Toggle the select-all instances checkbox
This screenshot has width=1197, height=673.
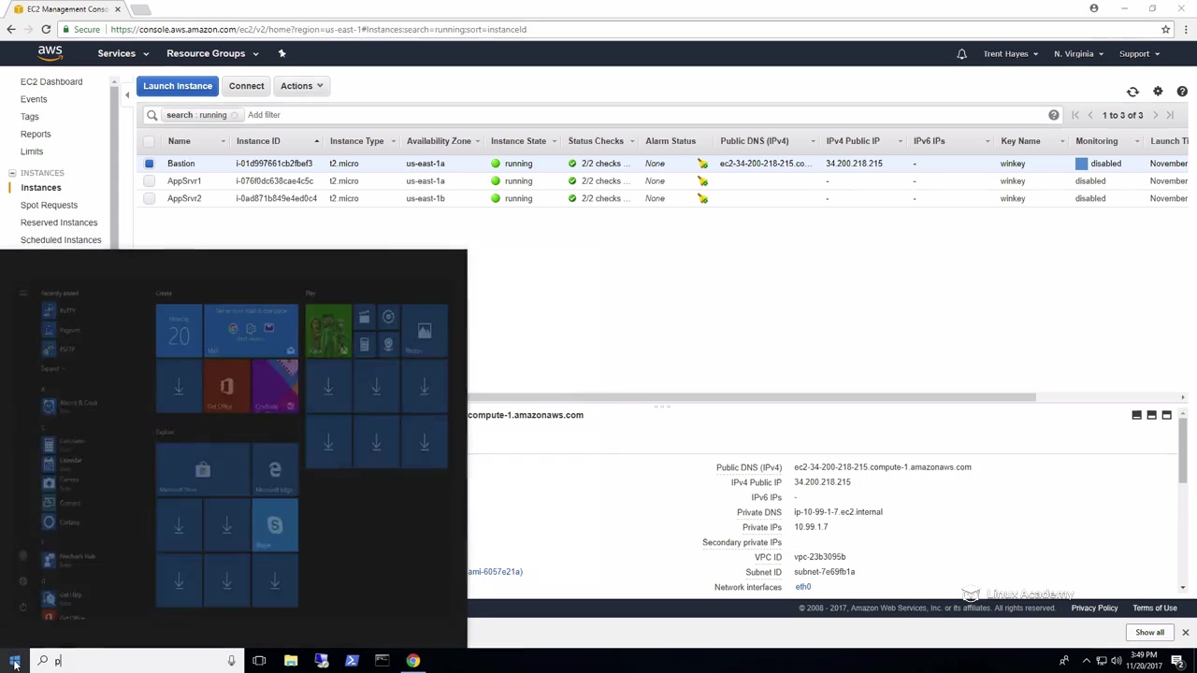pos(149,141)
